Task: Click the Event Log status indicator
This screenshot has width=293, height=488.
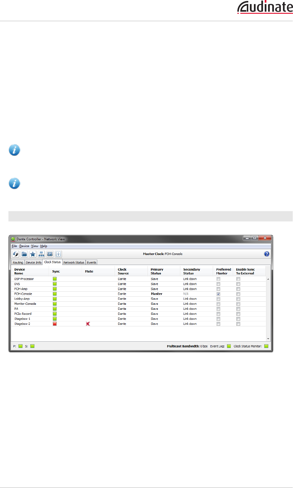Action: click(x=229, y=346)
